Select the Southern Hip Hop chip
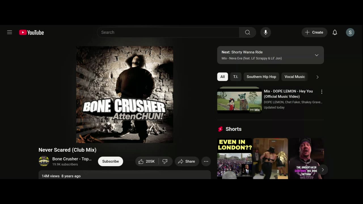 tap(261, 77)
